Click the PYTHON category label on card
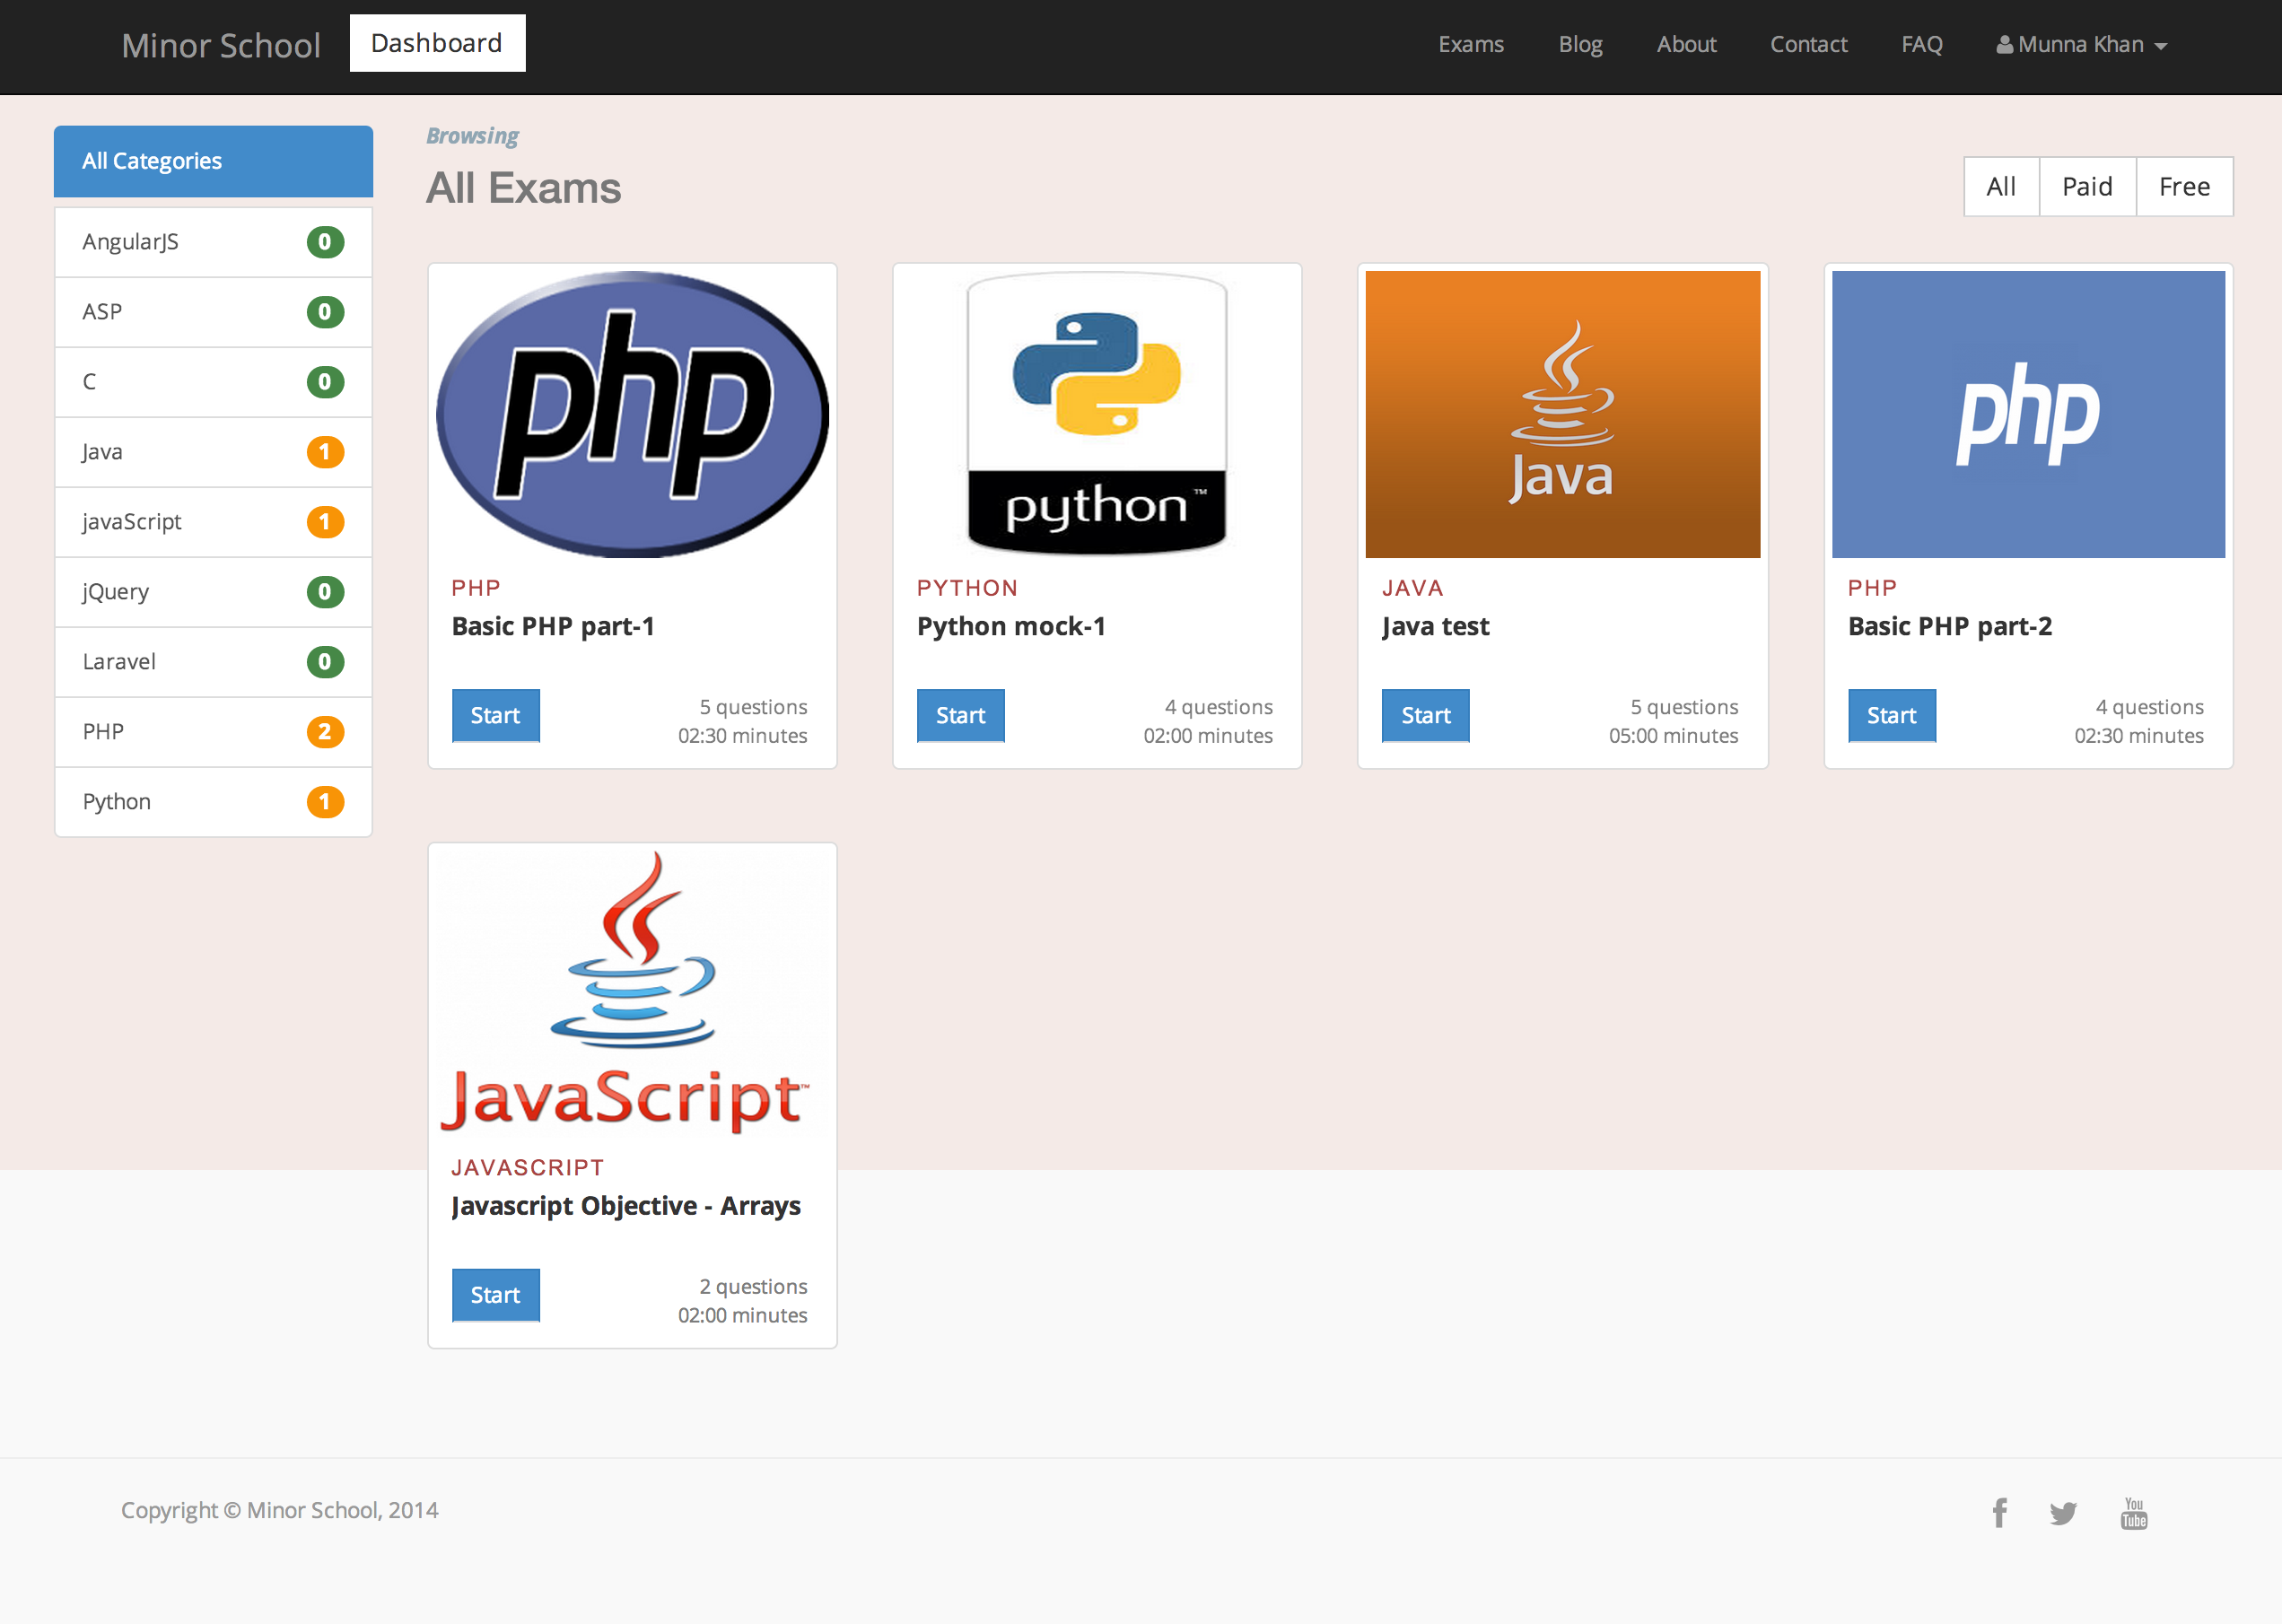Viewport: 2282px width, 1624px height. click(x=967, y=588)
